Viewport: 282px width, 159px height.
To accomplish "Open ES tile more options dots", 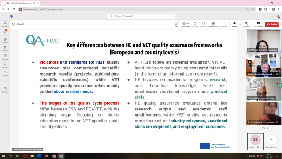I will point(261,147).
